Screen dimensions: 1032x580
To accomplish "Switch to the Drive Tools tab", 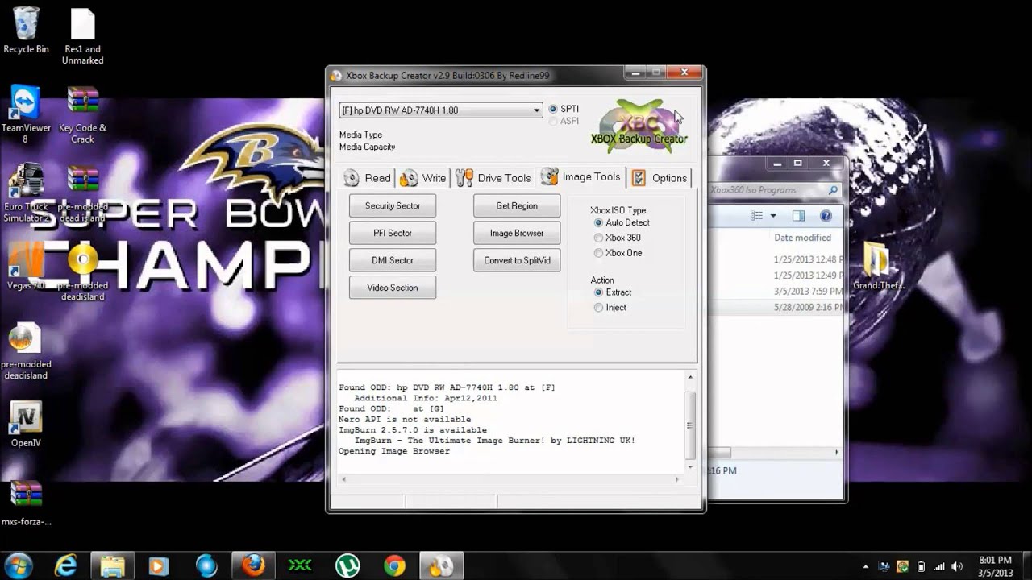I will click(493, 178).
